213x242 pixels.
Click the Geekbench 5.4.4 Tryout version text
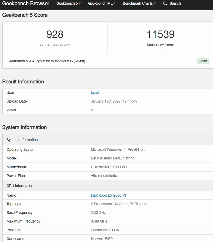46,61
